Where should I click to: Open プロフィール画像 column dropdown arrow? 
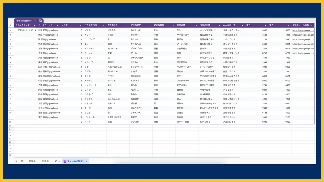click(x=312, y=25)
